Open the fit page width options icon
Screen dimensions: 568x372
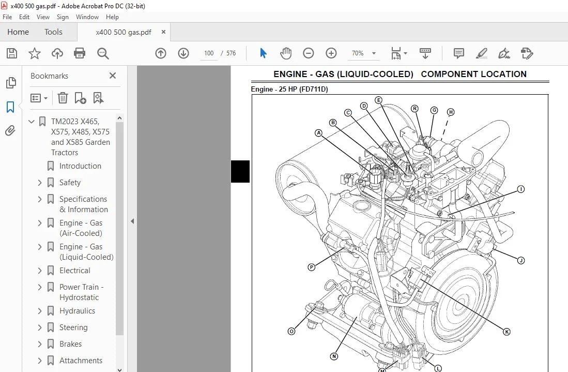[x=399, y=53]
